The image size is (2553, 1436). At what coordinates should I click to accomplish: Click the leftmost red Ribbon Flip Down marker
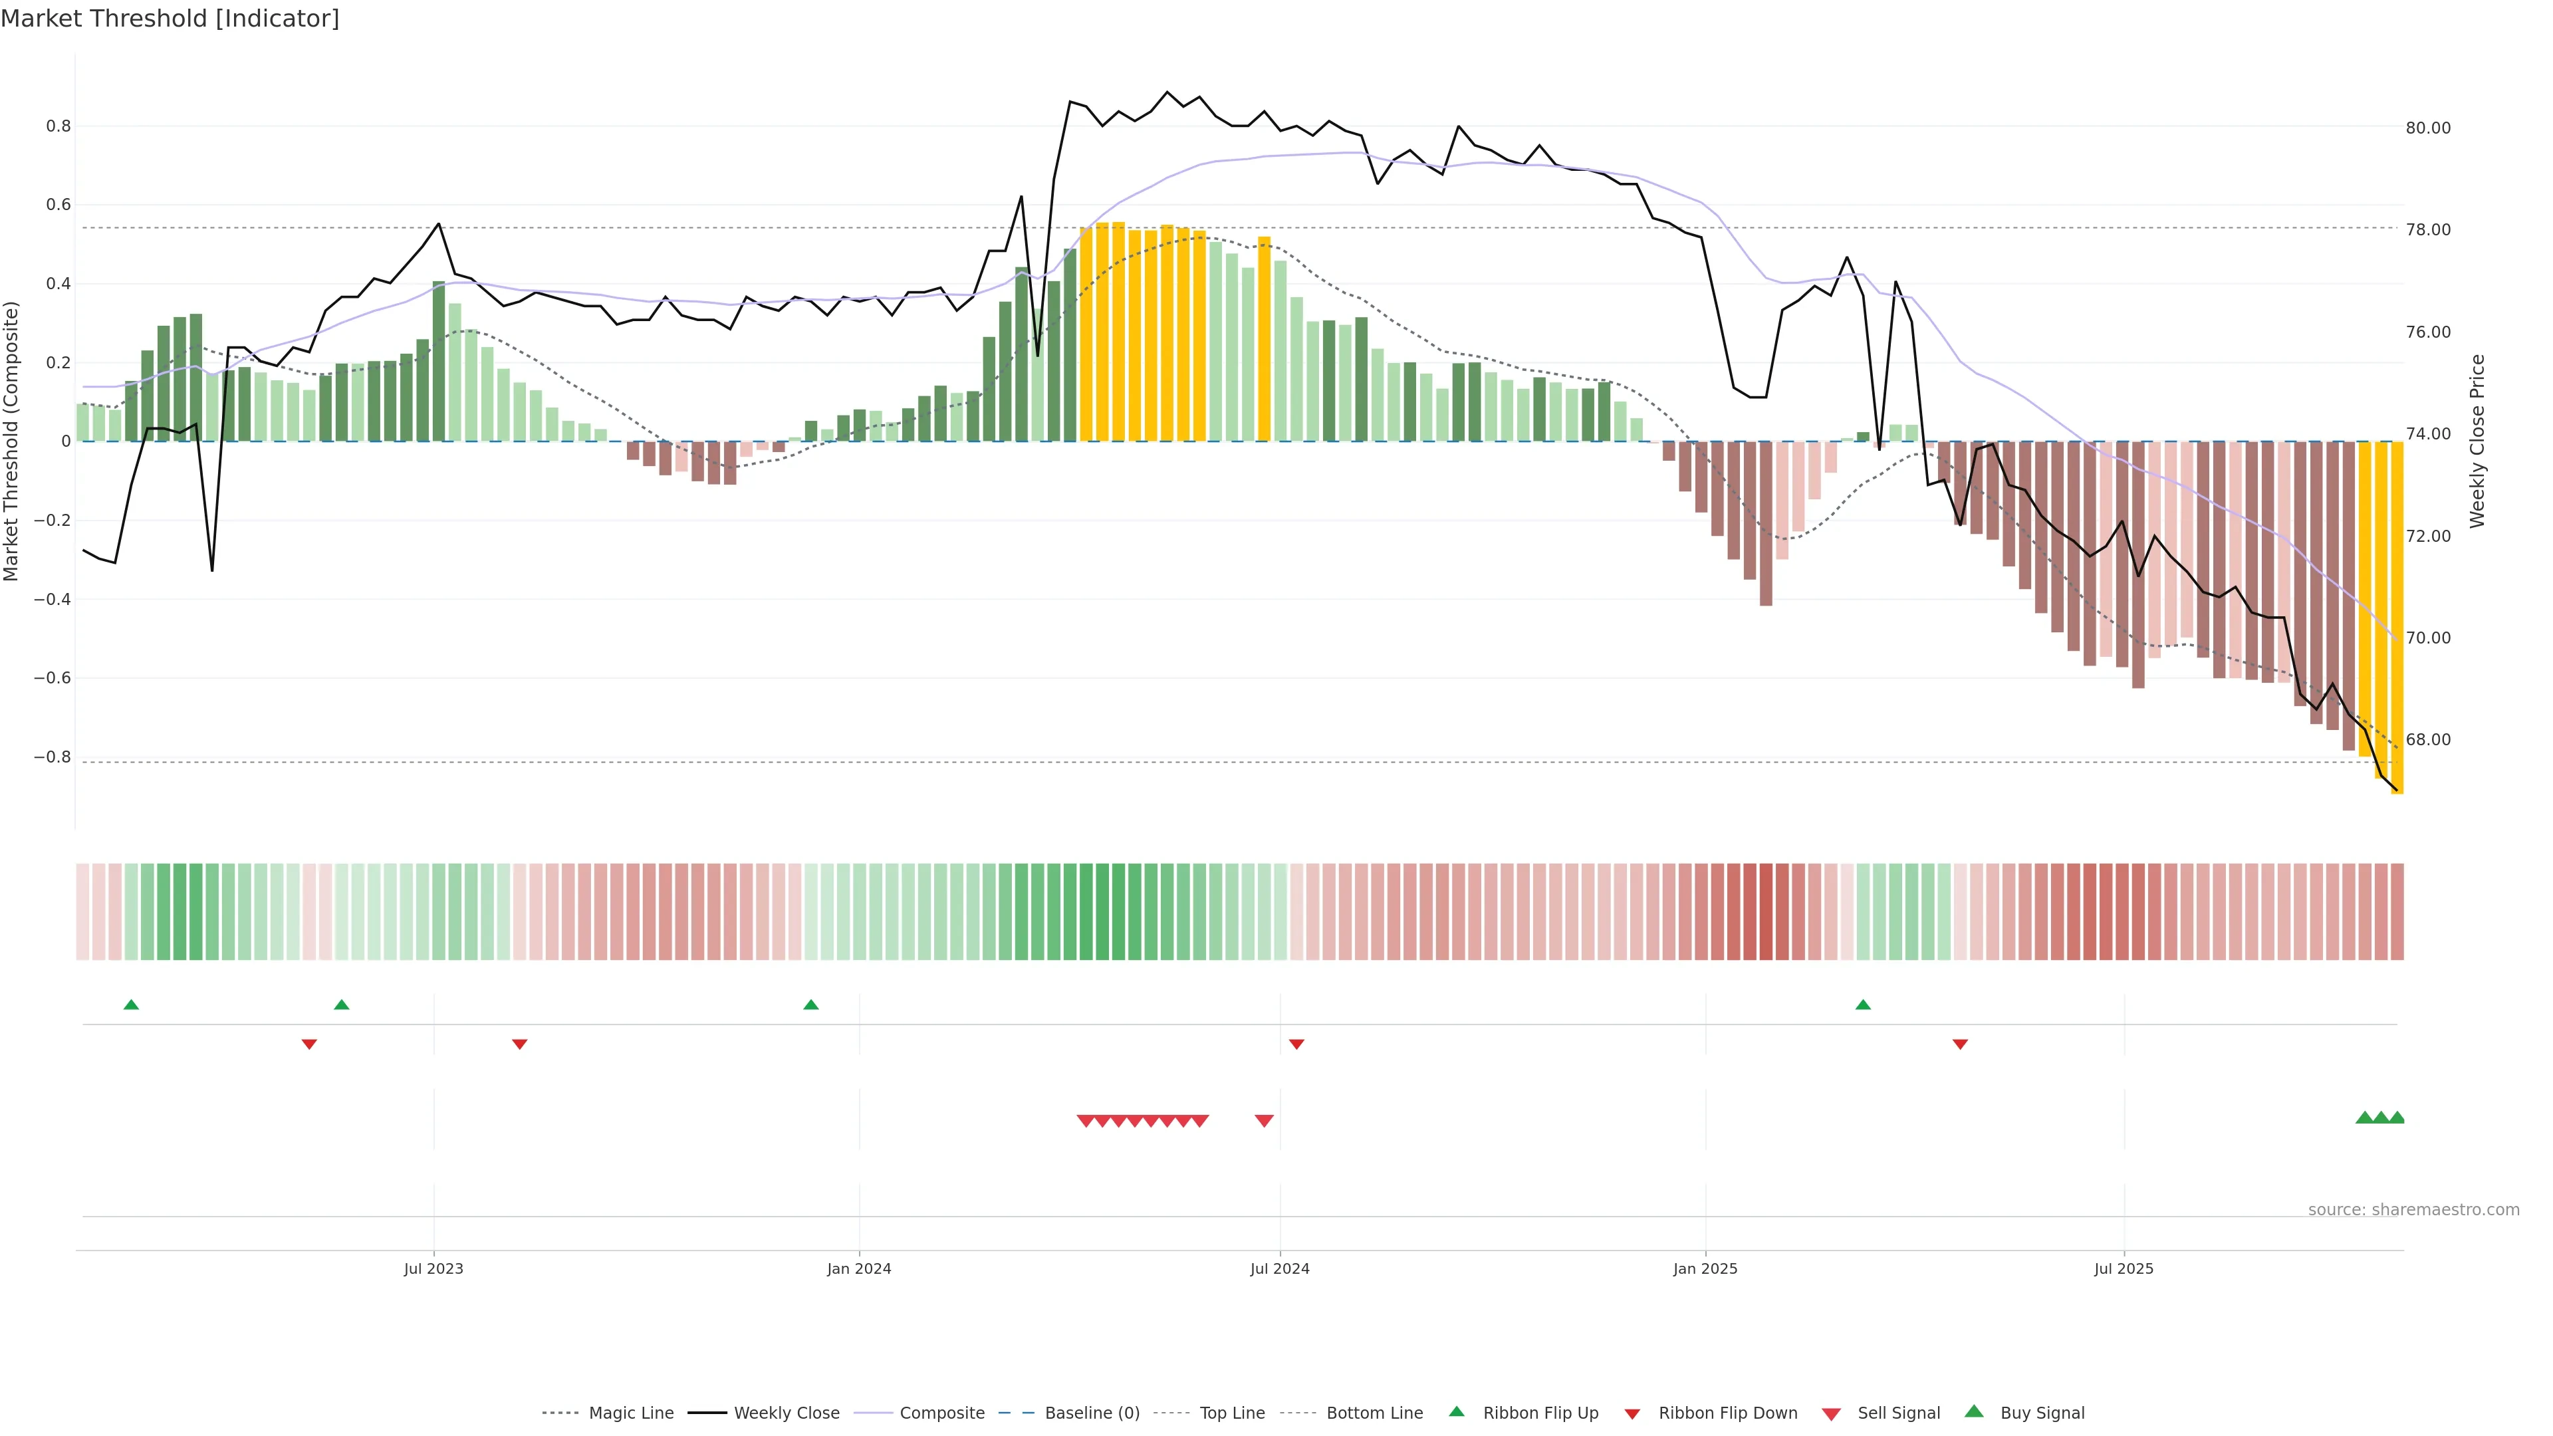pos(309,1044)
